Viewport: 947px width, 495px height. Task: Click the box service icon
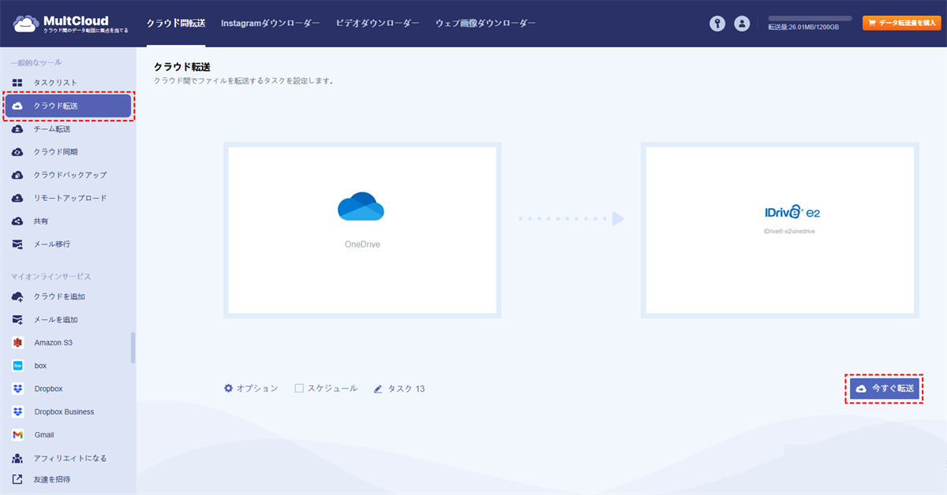pos(17,366)
